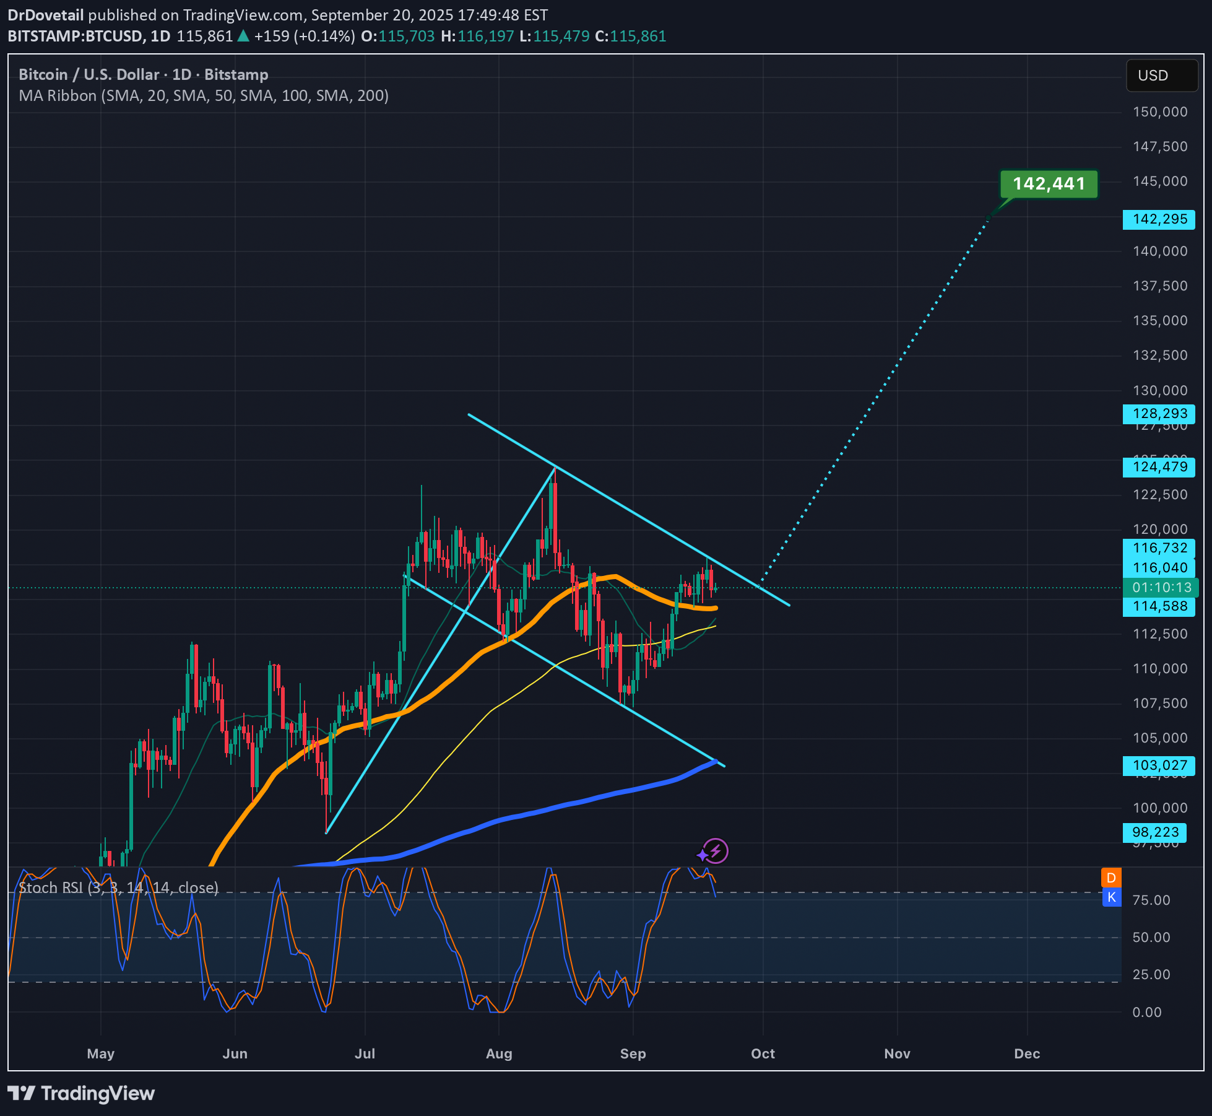Viewport: 1212px width, 1116px height.
Task: Click the 103,027 price axis label
Action: point(1159,765)
